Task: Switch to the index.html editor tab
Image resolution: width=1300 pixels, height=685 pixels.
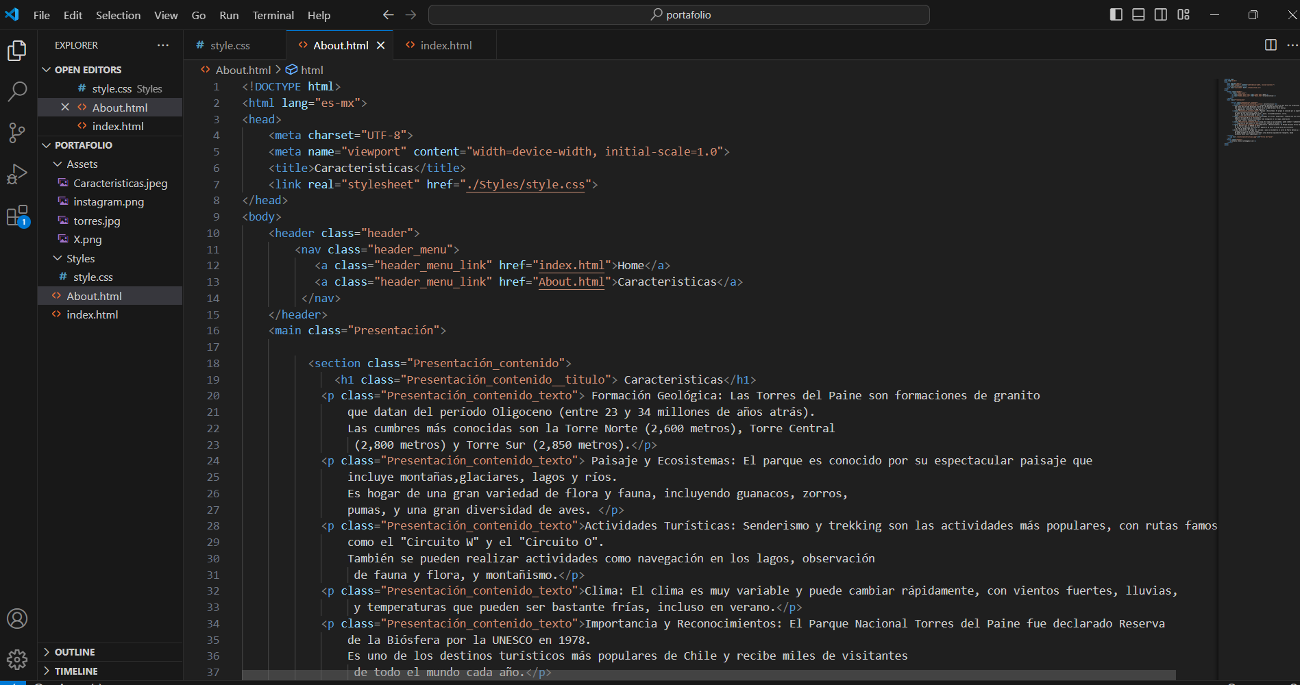Action: (x=445, y=45)
